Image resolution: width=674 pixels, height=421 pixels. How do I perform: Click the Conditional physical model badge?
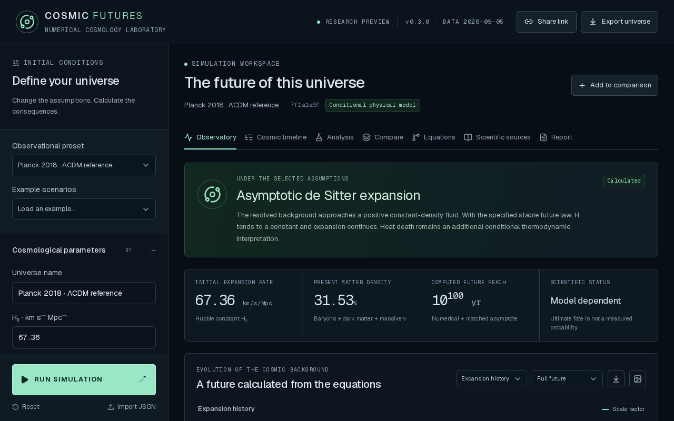pos(373,105)
